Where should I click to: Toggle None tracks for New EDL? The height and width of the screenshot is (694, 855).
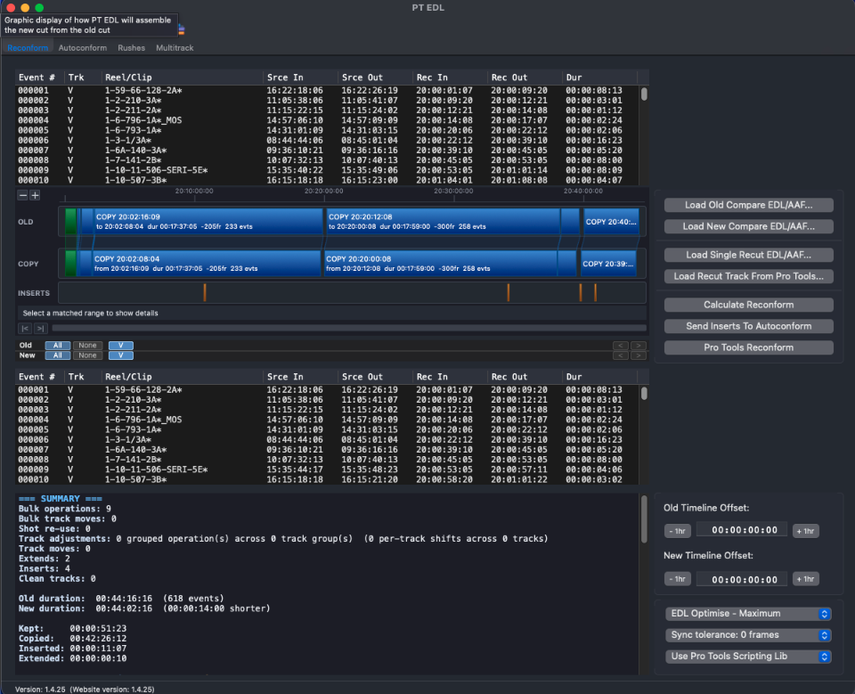pyautogui.click(x=87, y=355)
